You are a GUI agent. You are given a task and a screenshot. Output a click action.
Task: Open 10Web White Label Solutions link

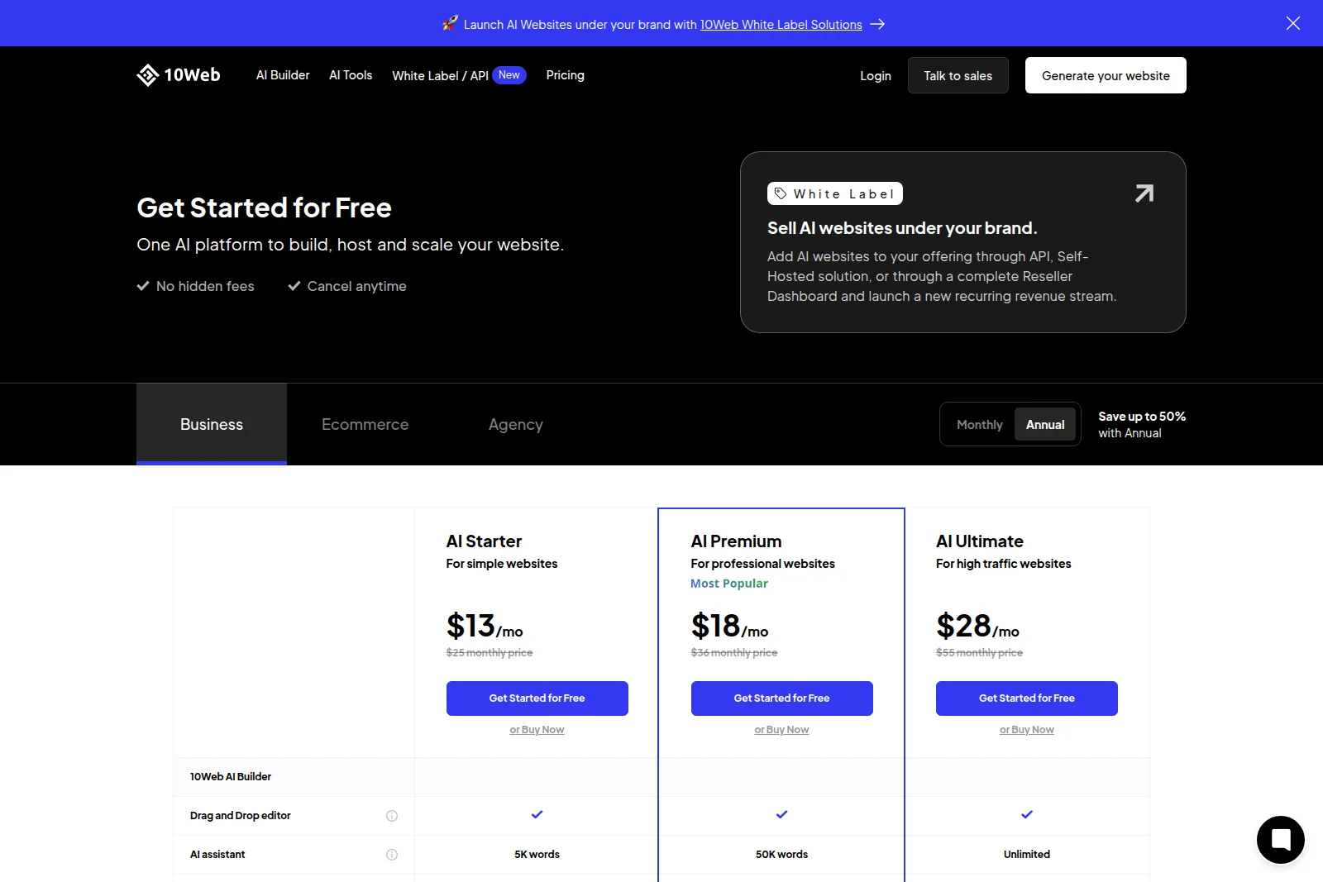(781, 24)
